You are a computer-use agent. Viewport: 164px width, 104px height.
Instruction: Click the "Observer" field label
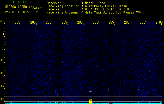tap(54, 3)
